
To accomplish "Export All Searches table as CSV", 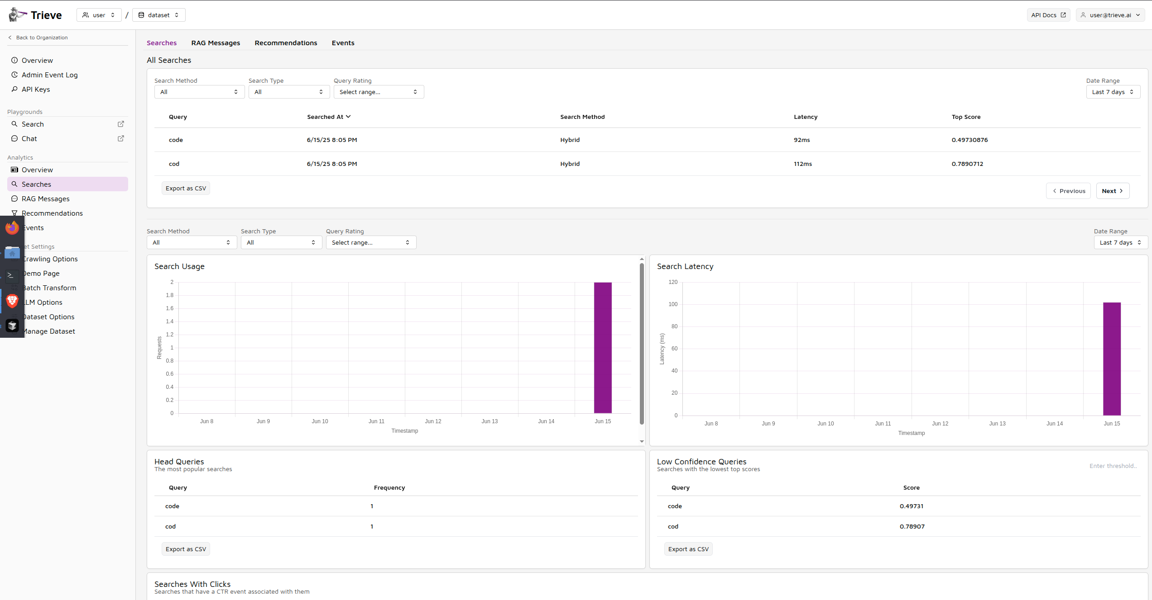I will click(186, 188).
